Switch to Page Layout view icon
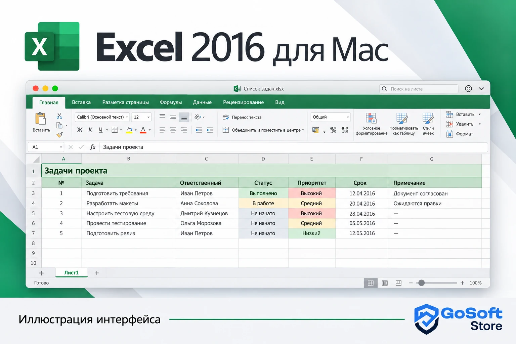Image resolution: width=516 pixels, height=344 pixels. tap(385, 283)
